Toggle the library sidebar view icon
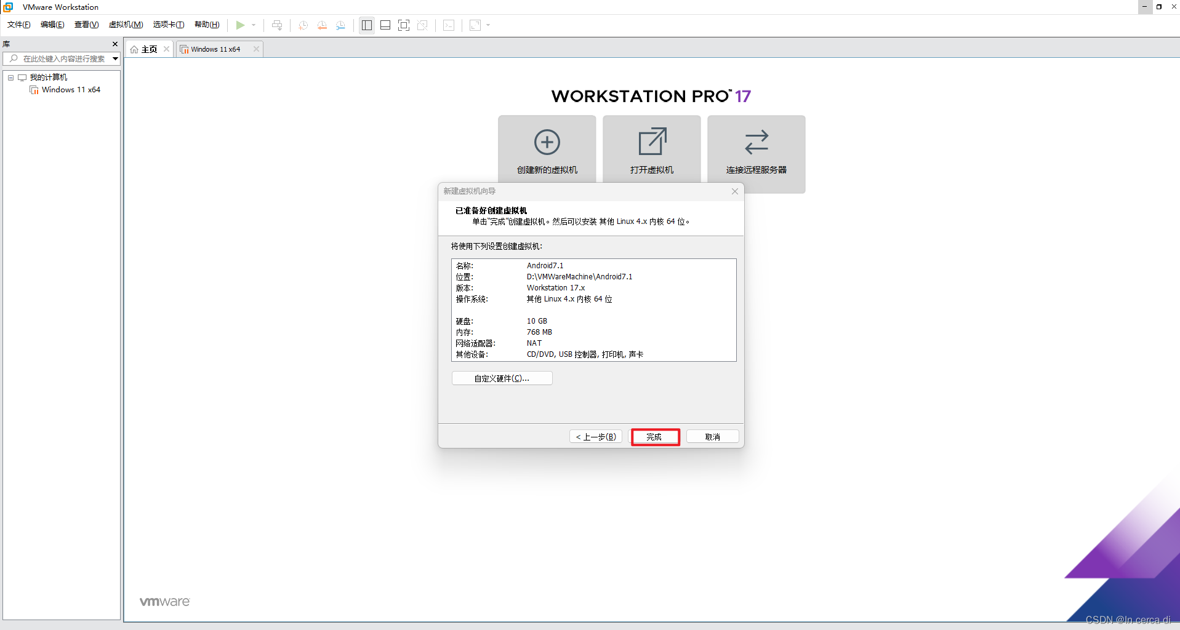Screen dimensions: 1180x630 tap(367, 25)
